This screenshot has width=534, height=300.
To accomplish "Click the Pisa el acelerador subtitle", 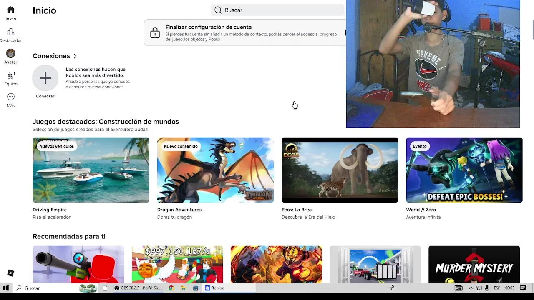I will coord(51,217).
